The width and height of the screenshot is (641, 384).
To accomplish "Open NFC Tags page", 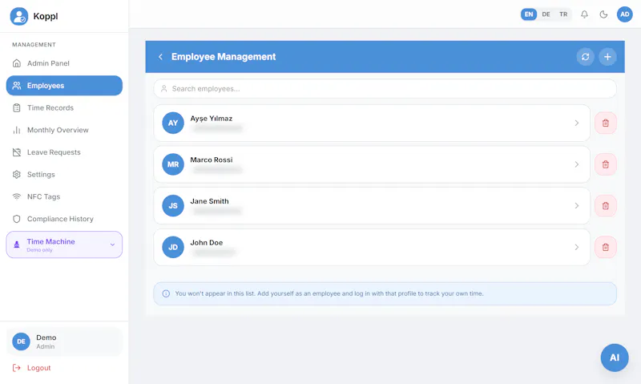I will pos(64,196).
